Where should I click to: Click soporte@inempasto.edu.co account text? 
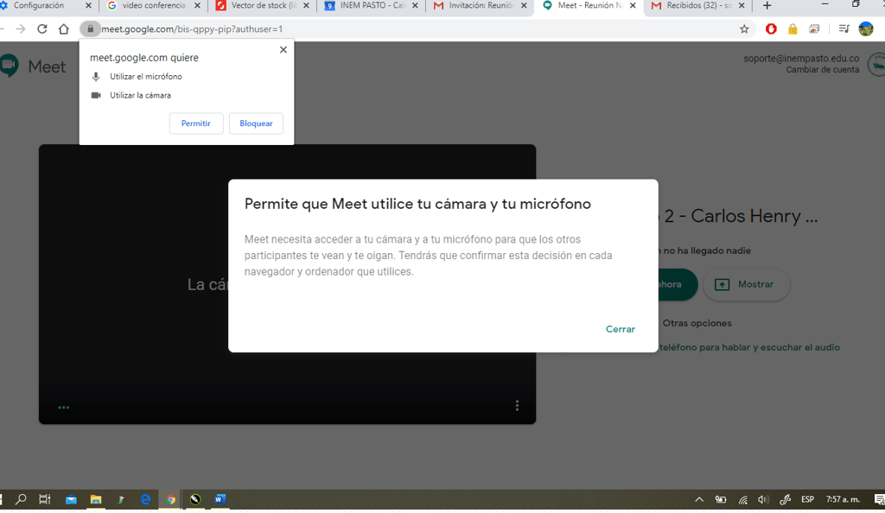[801, 59]
